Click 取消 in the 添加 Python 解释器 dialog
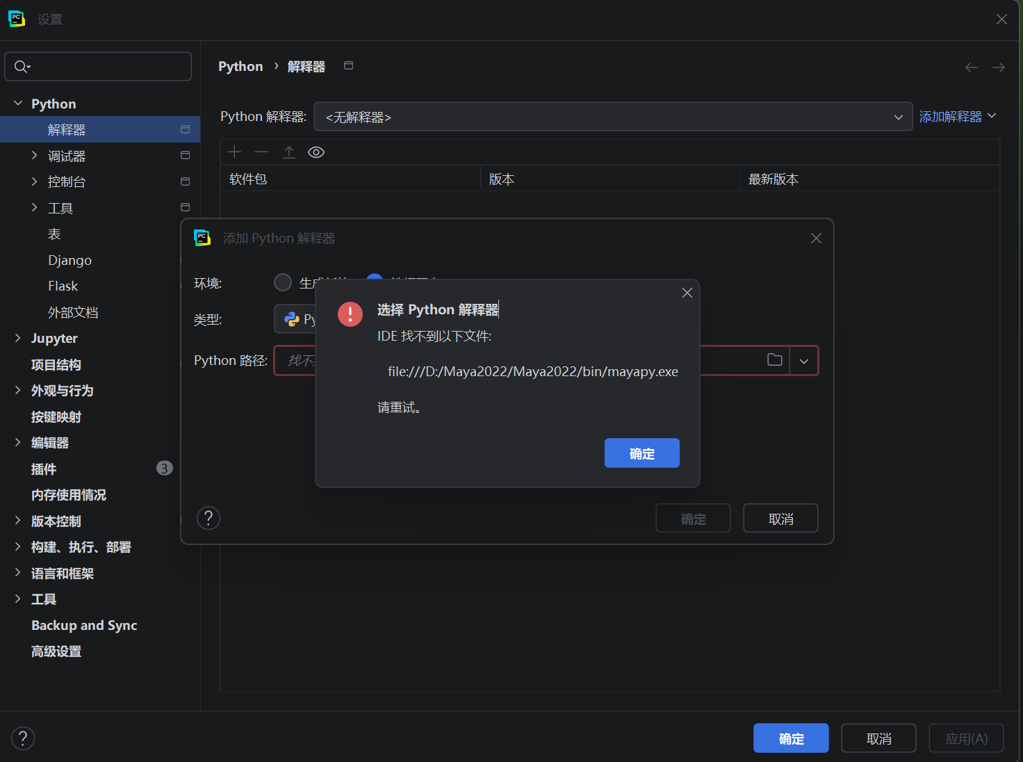 (x=780, y=519)
